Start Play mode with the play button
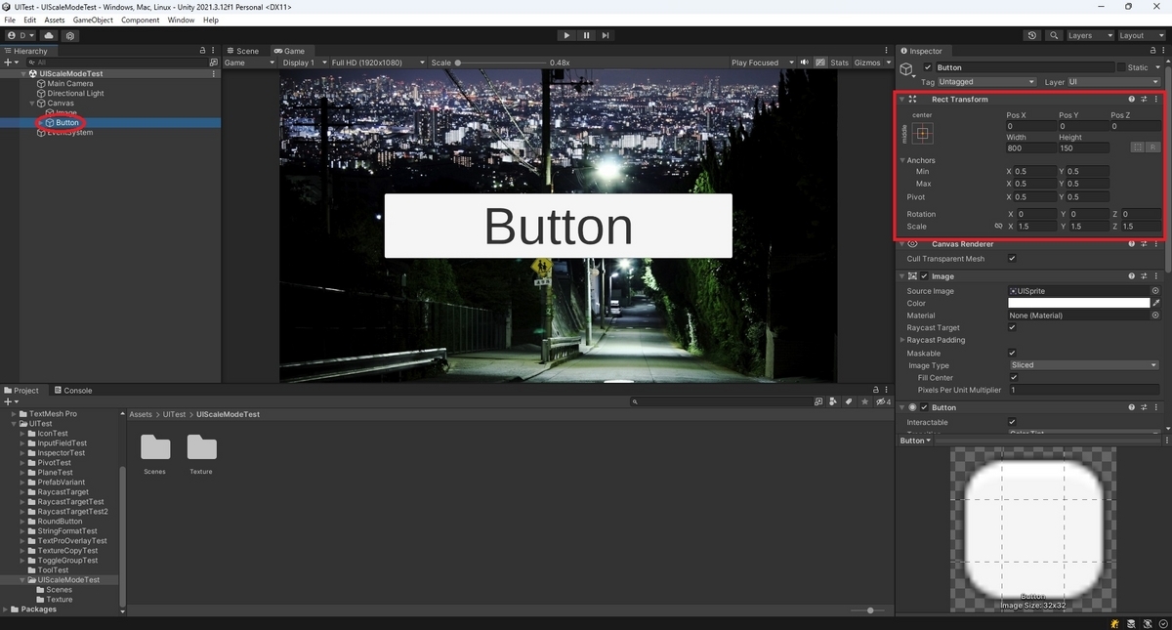Screen dimensions: 1172x630 coord(566,35)
